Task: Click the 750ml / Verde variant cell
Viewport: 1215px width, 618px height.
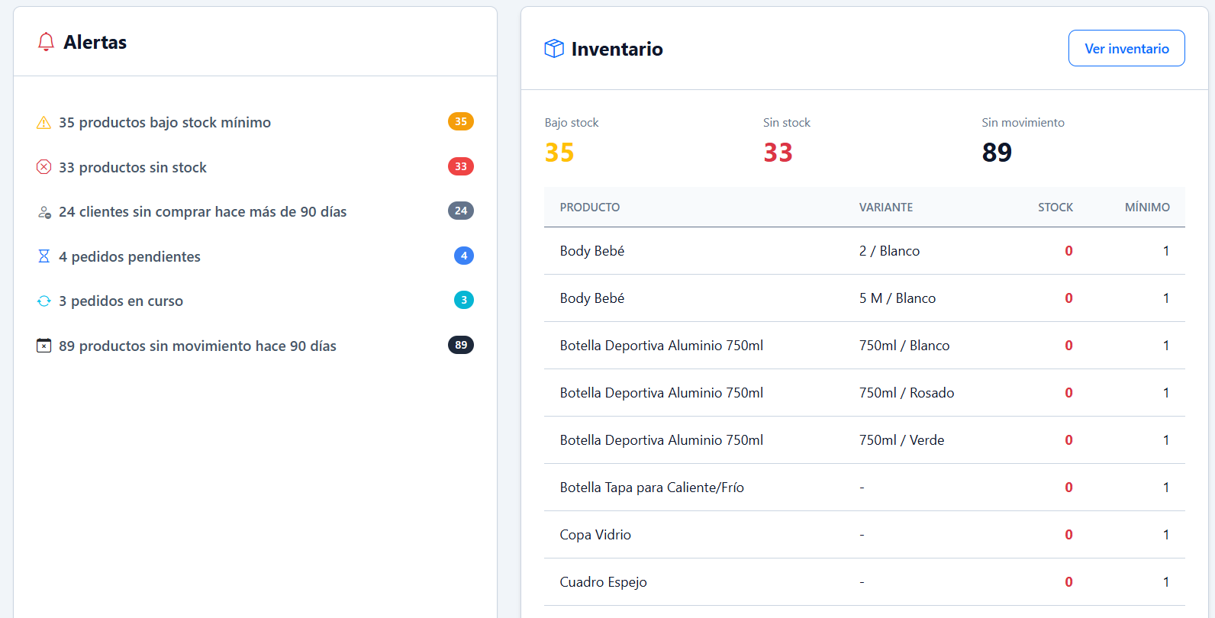Action: tap(901, 440)
